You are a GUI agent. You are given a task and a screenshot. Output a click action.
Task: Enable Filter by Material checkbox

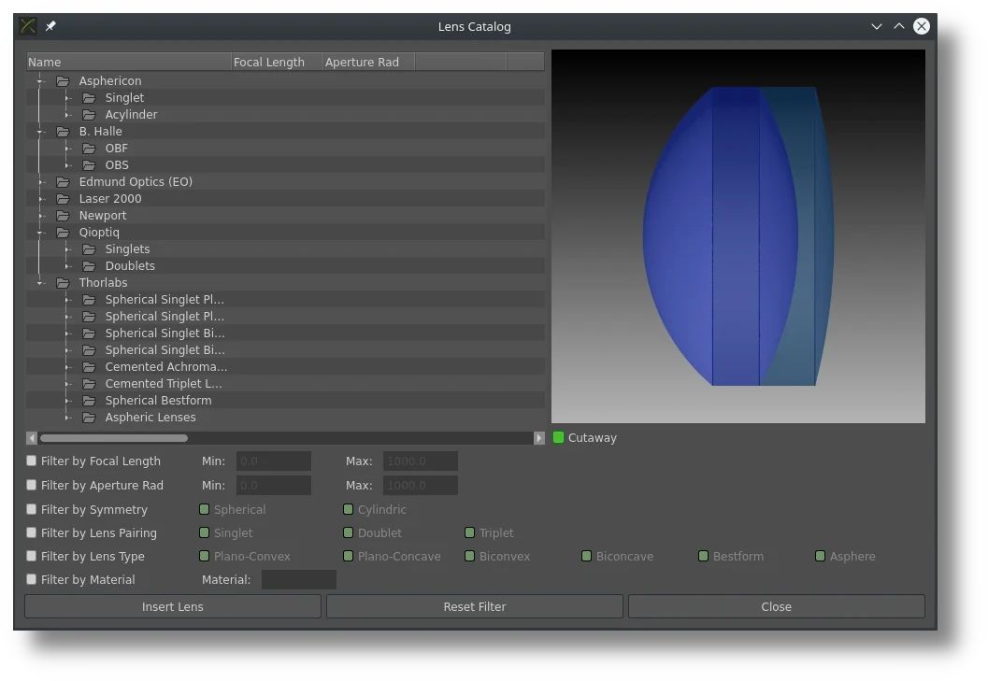pyautogui.click(x=32, y=579)
